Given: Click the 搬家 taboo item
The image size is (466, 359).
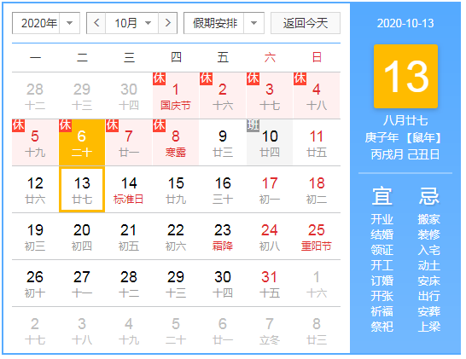Looking at the screenshot, I should click(x=428, y=219).
